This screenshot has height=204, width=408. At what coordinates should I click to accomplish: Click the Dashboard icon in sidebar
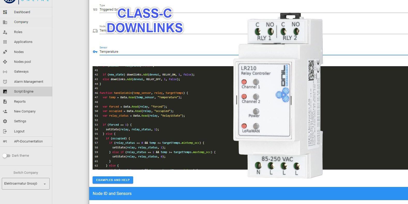pyautogui.click(x=5, y=12)
